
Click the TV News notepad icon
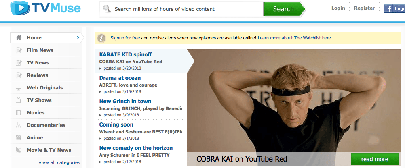point(19,63)
